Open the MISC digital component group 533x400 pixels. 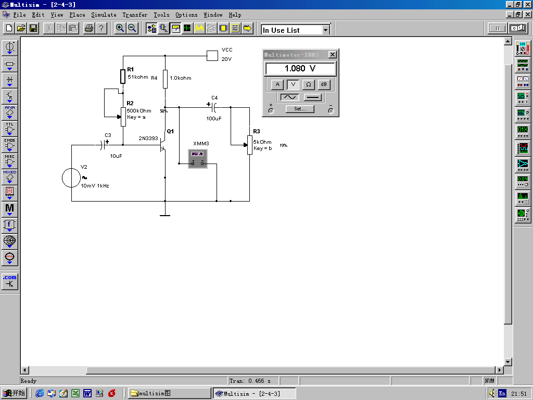[x=9, y=161]
